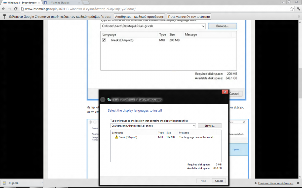
Task: Click the greyed Next button in front dialog
Action: [x=203, y=181]
